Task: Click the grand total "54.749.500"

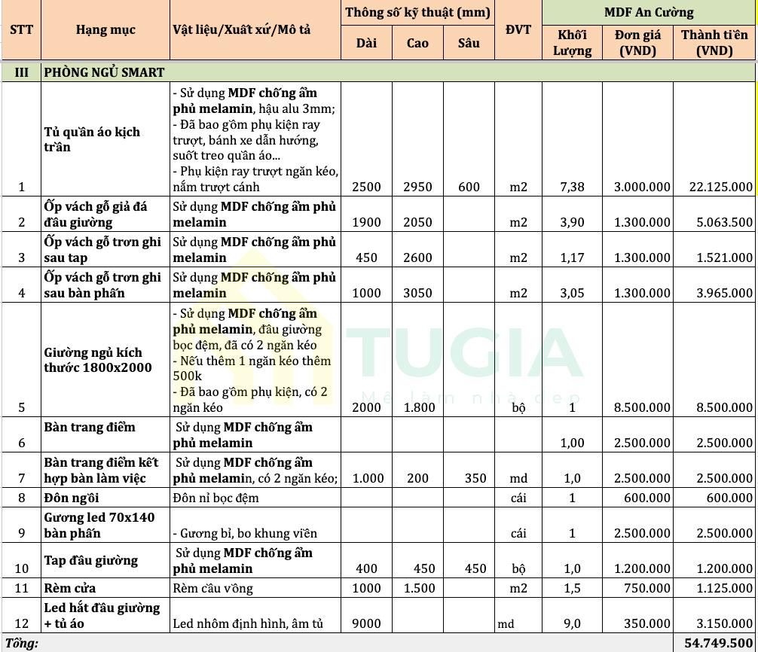Action: [718, 643]
